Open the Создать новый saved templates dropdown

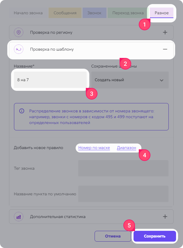130,80
